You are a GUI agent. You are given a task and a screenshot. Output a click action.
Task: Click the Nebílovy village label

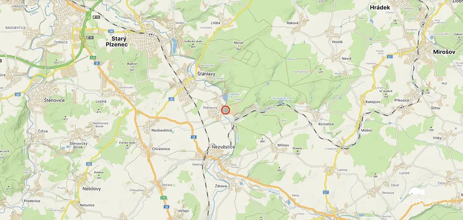tap(92, 188)
